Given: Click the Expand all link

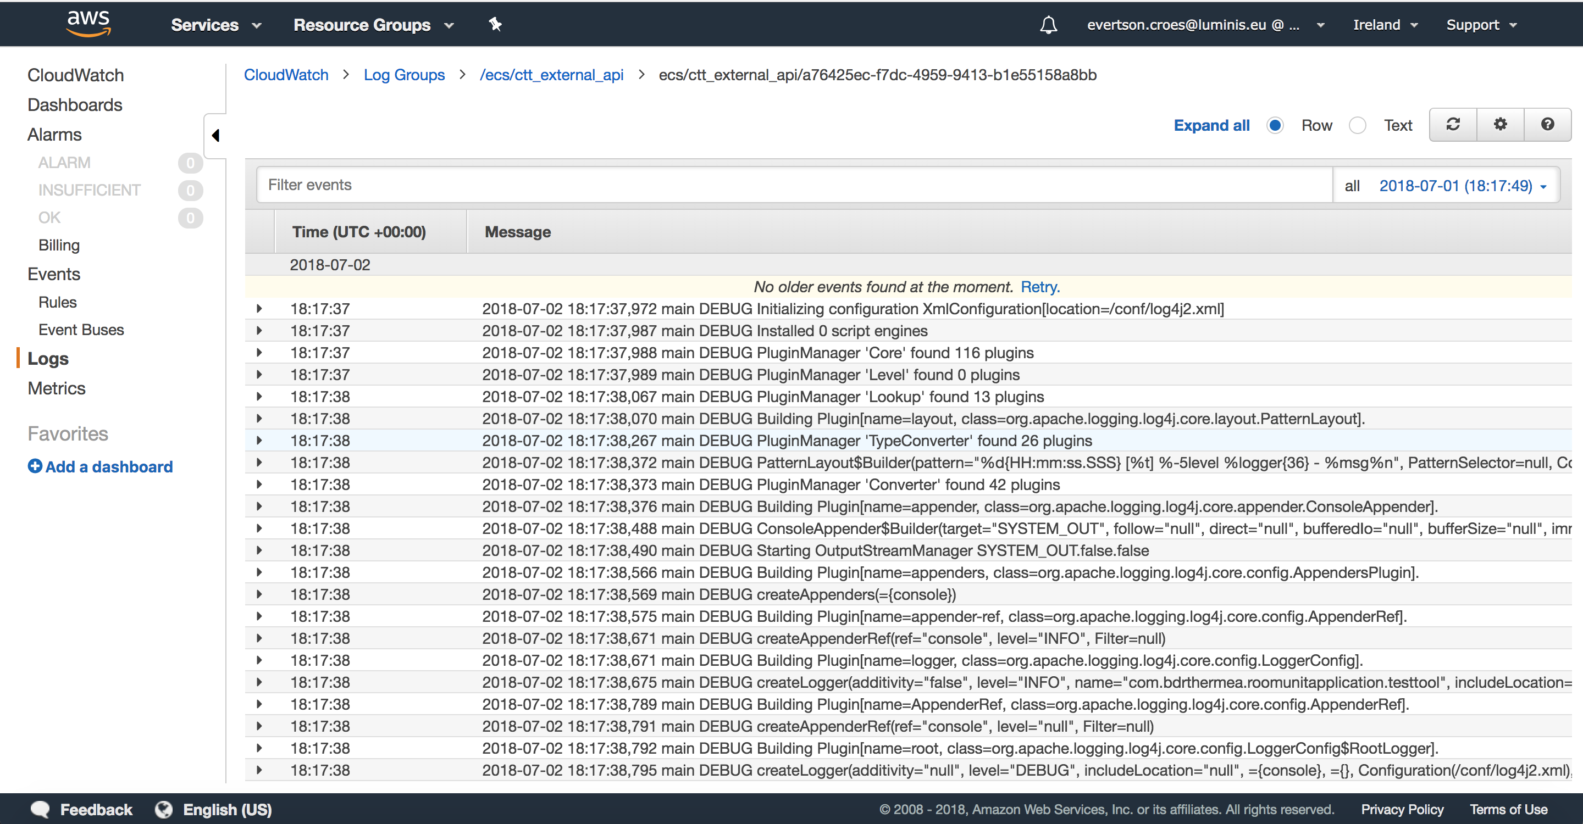Looking at the screenshot, I should 1211,125.
